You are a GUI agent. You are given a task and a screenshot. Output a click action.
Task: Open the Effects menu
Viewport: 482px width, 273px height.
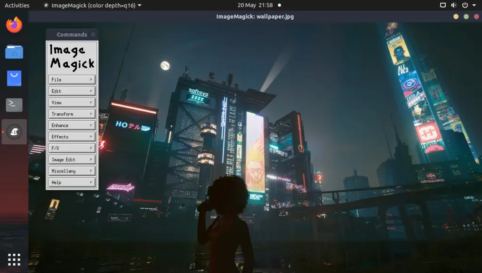click(72, 136)
